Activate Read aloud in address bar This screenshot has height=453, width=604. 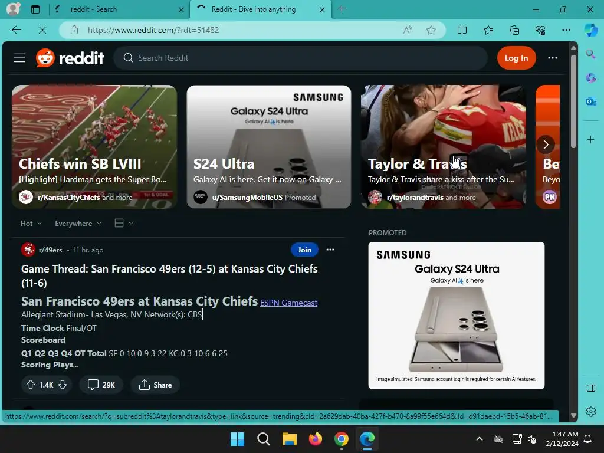click(408, 30)
